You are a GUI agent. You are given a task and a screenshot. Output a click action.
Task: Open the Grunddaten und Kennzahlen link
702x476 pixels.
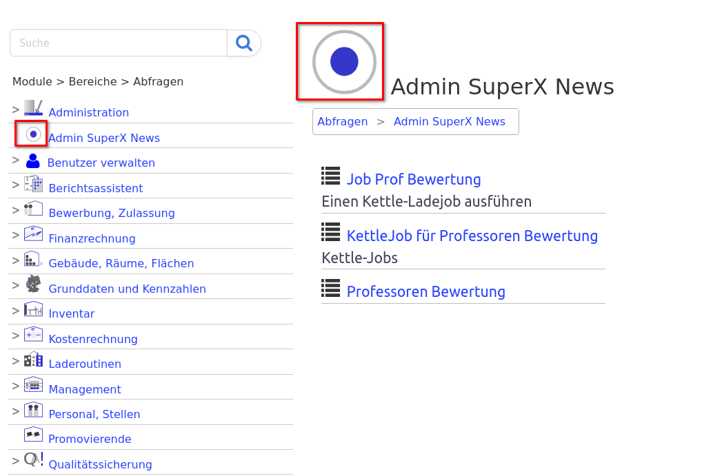(127, 289)
